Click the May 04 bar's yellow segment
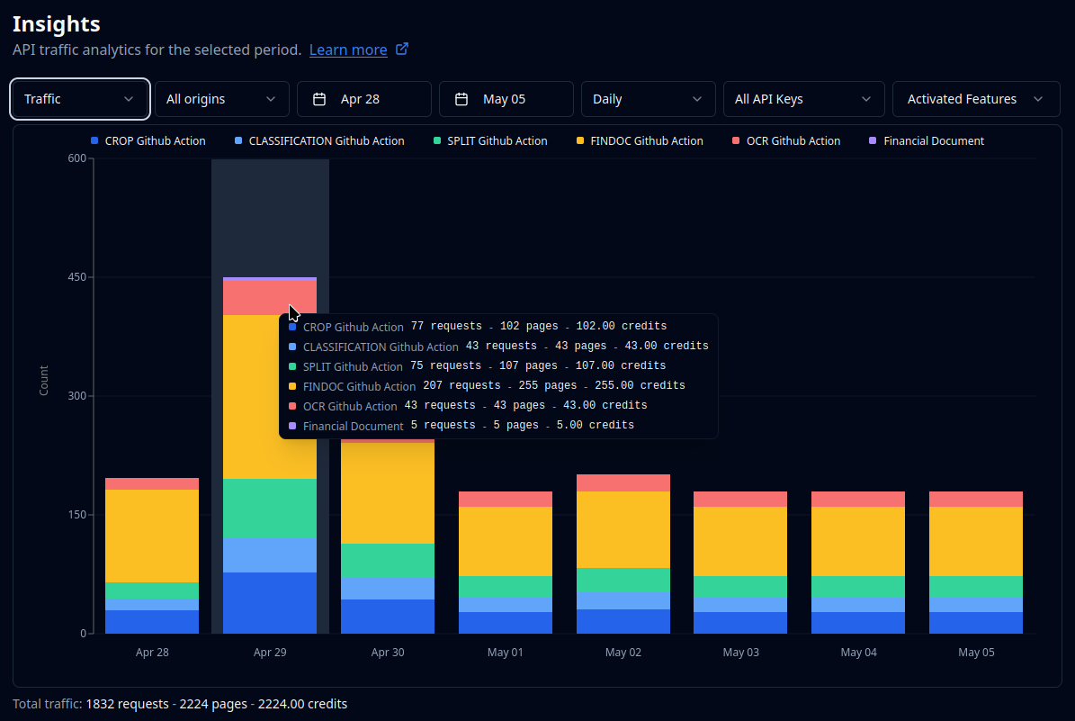1075x721 pixels. tap(858, 541)
